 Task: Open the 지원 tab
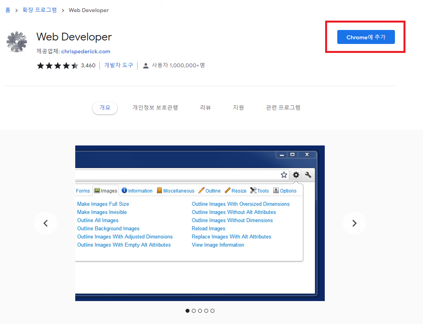239,108
